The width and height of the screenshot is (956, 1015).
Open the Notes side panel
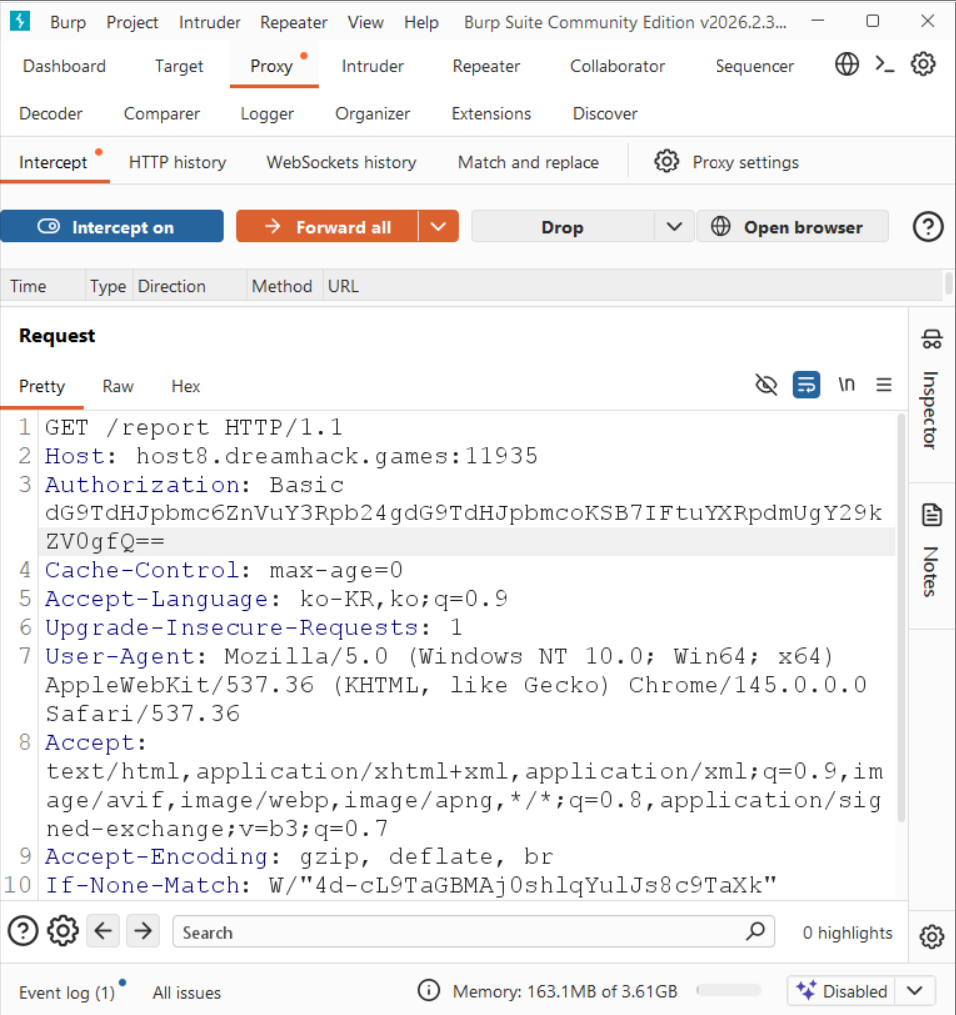click(931, 550)
